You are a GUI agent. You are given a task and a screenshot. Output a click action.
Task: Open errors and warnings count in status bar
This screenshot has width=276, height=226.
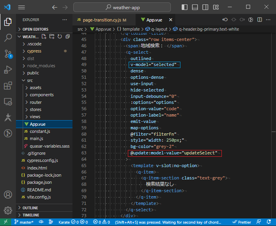pyautogui.click(x=102, y=222)
